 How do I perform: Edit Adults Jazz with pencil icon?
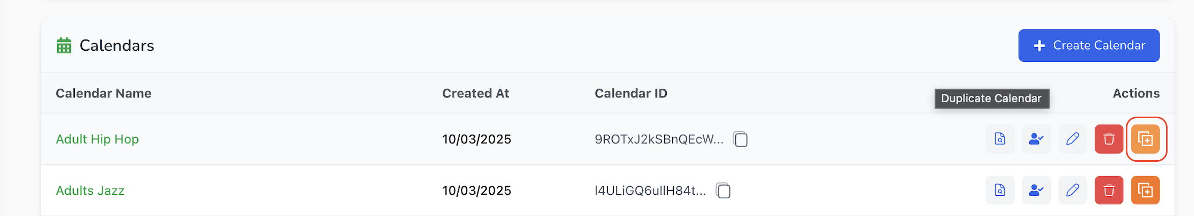click(x=1072, y=190)
